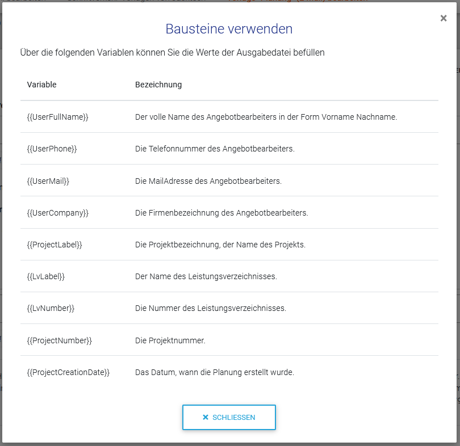Click the {{ProjectCreationDate}} variable
Image resolution: width=460 pixels, height=446 pixels.
coord(68,372)
